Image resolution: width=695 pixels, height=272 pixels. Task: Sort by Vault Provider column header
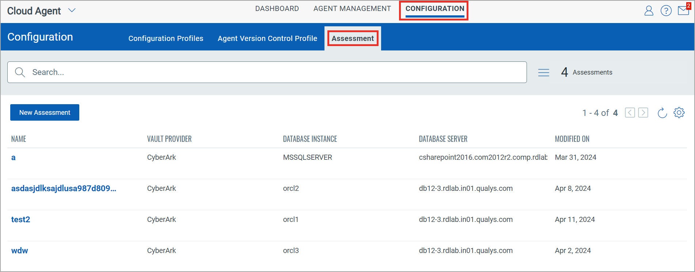pos(169,139)
